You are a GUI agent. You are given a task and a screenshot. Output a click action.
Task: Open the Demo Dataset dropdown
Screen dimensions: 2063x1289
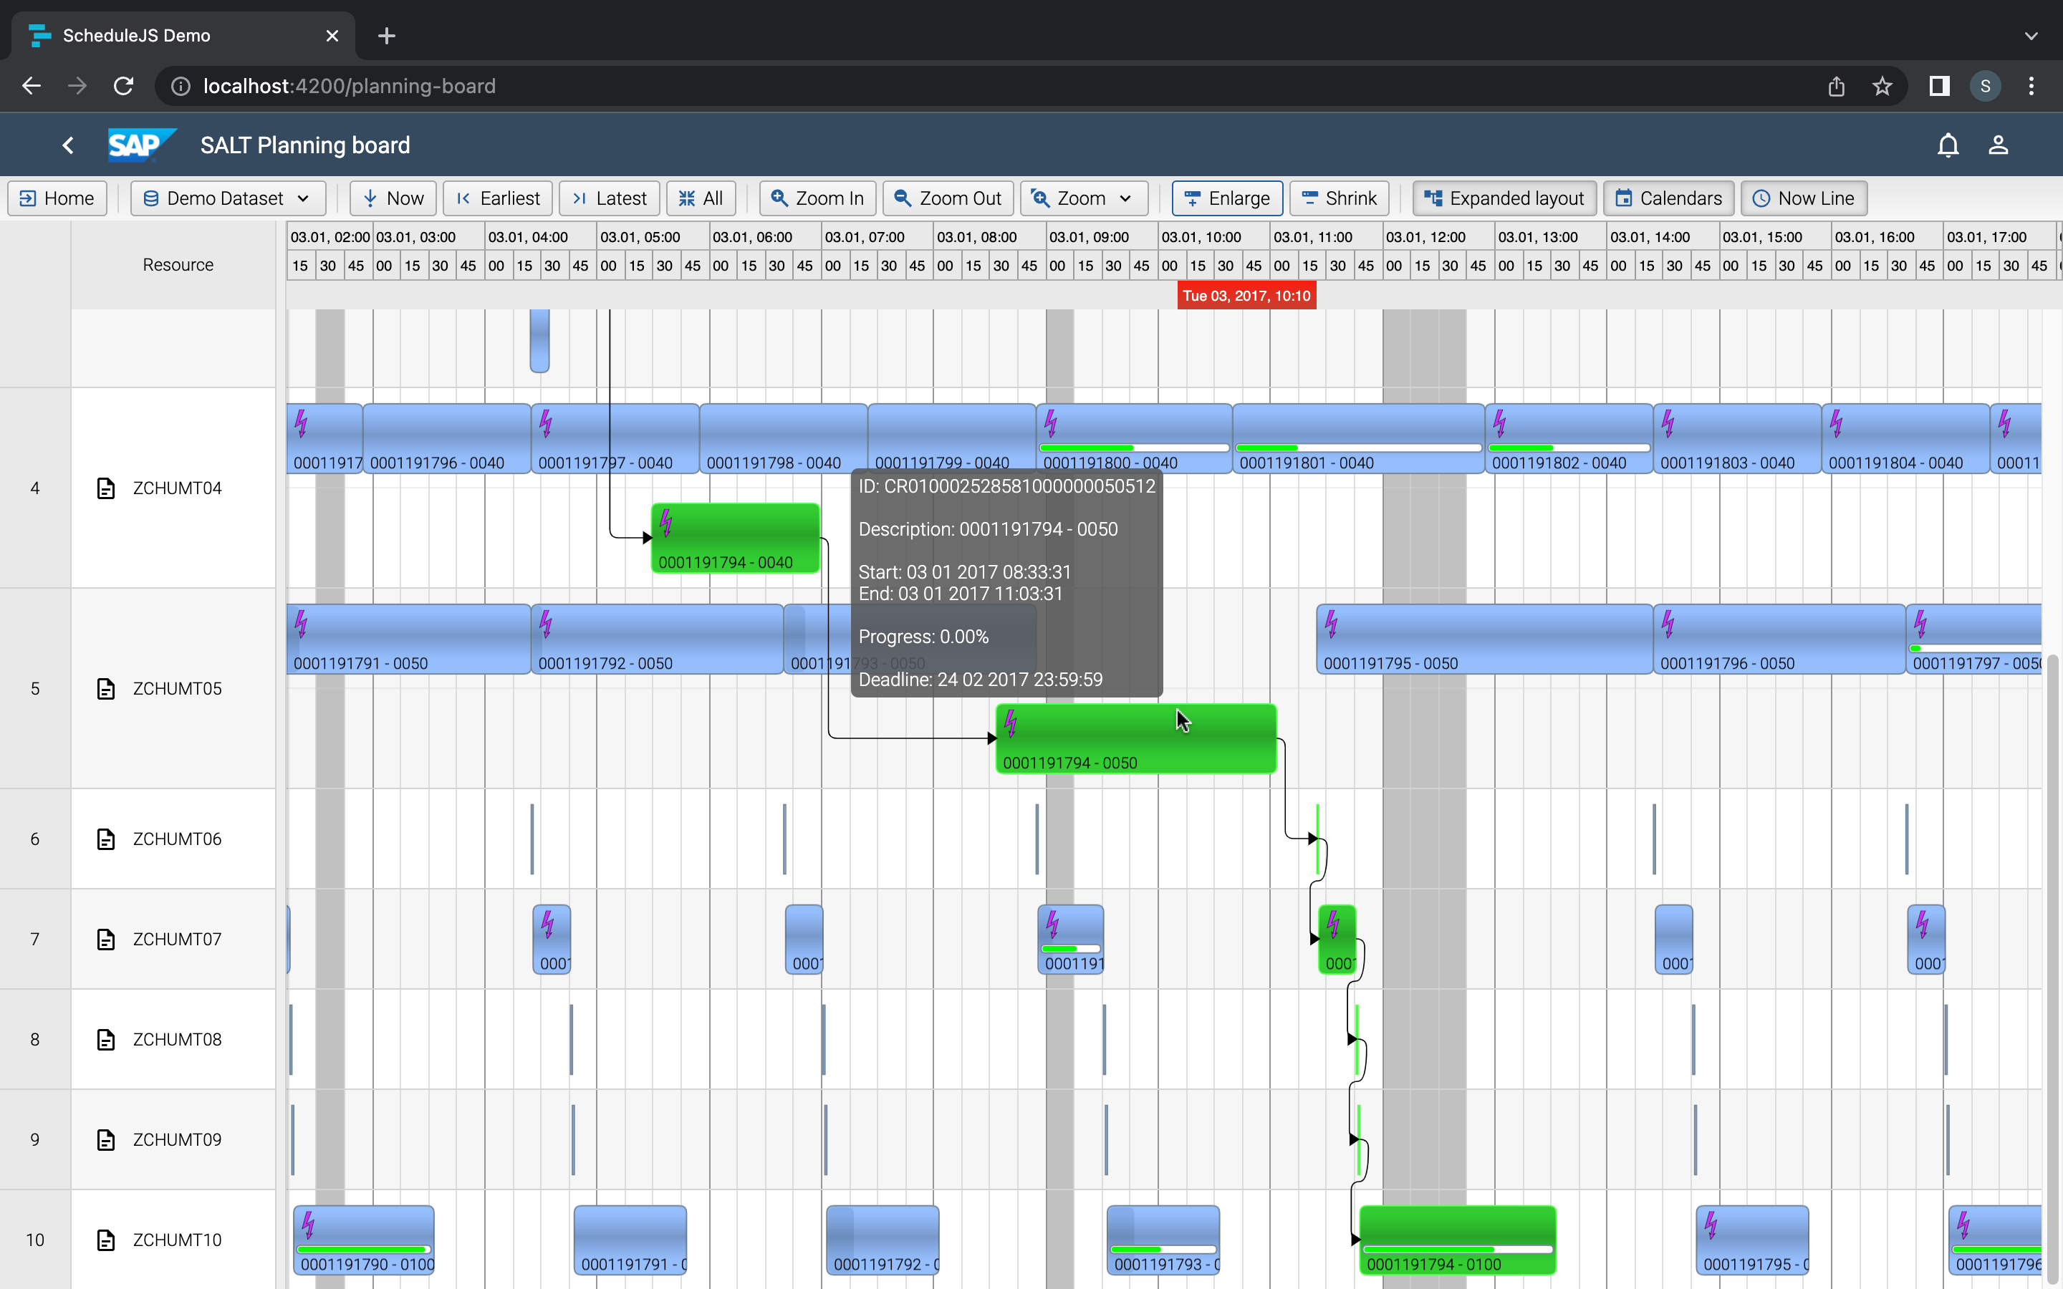click(227, 198)
